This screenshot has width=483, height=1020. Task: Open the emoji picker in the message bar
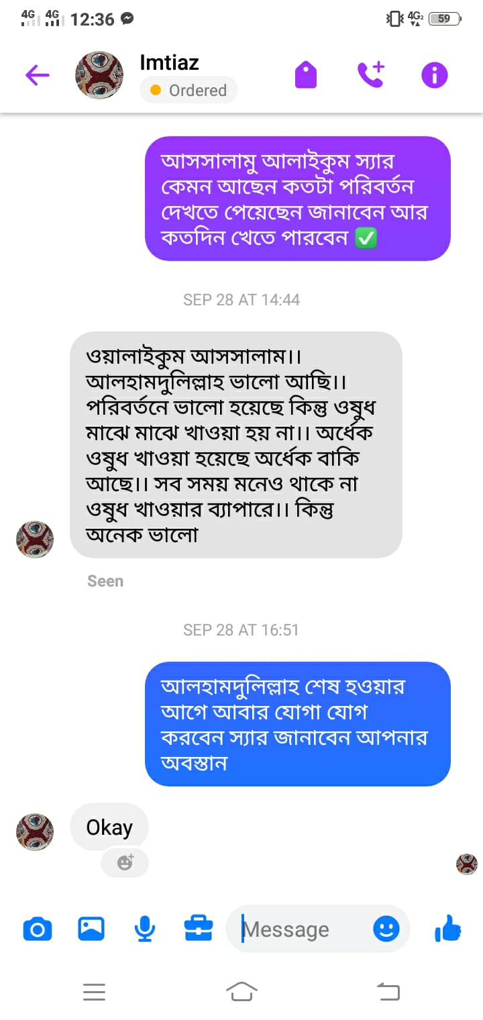(386, 929)
